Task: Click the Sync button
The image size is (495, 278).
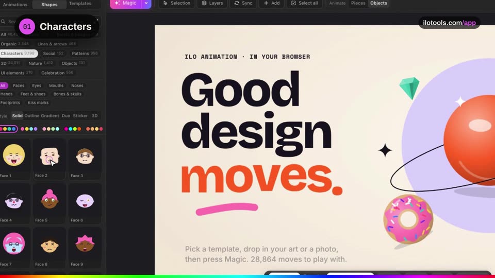Action: click(x=243, y=3)
